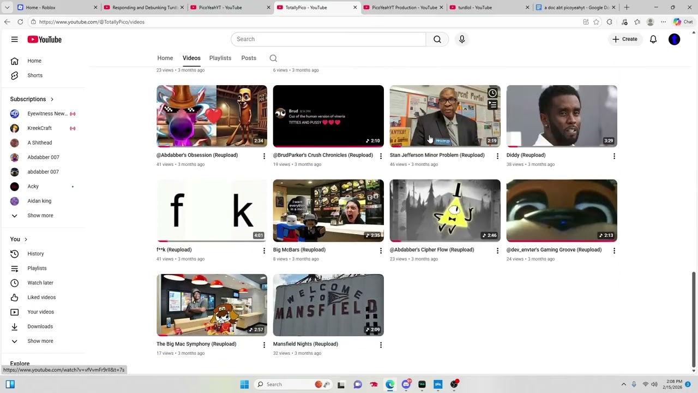Open the Eyewitness News subscription
698x393 pixels.
click(46, 114)
